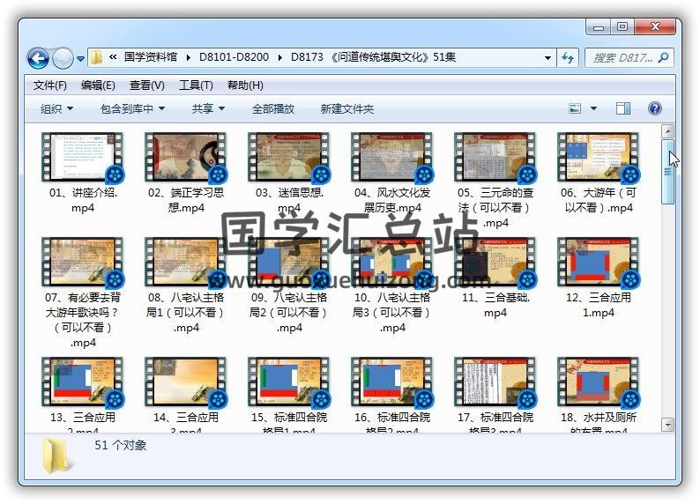The height and width of the screenshot is (504, 700).
Task: Select video 16、标准四合院 thumbnail
Action: pyautogui.click(x=392, y=382)
